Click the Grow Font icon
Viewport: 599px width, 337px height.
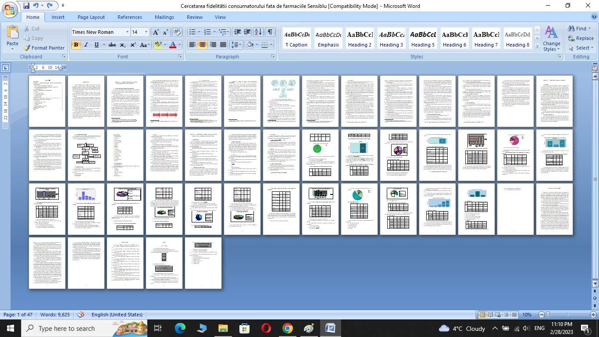pos(156,32)
